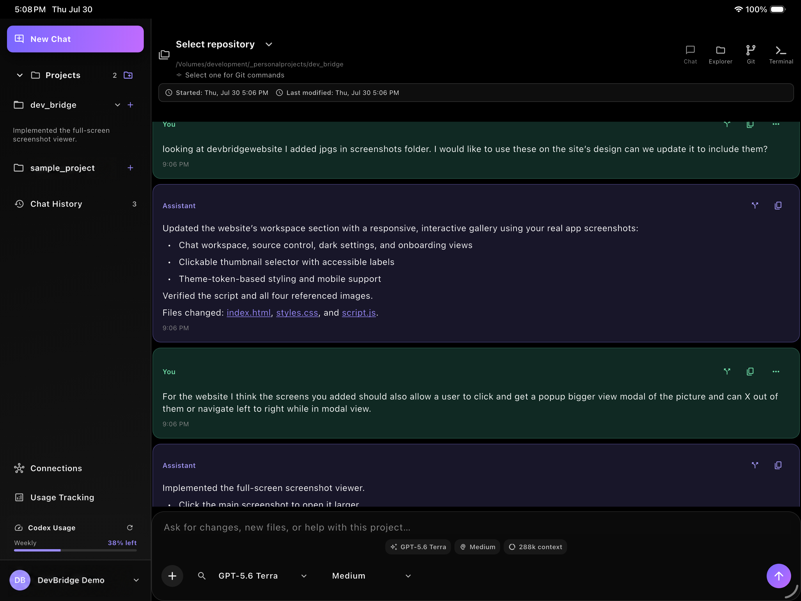Click the Wi-Fi status icon
Viewport: 801px width, 601px height.
(x=738, y=9)
